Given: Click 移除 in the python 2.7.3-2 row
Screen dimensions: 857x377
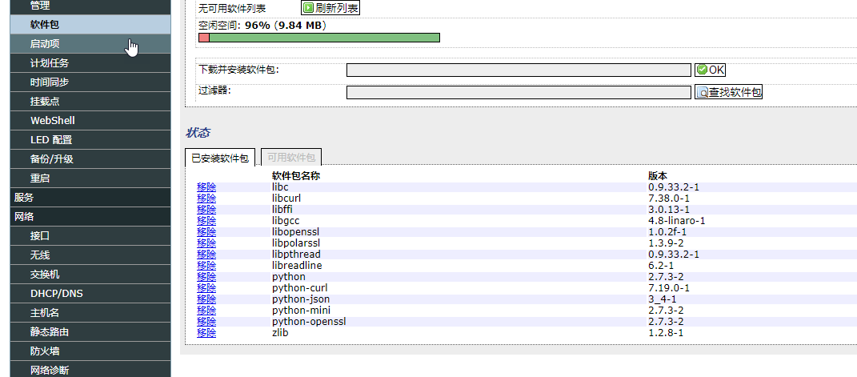Looking at the screenshot, I should coord(206,276).
